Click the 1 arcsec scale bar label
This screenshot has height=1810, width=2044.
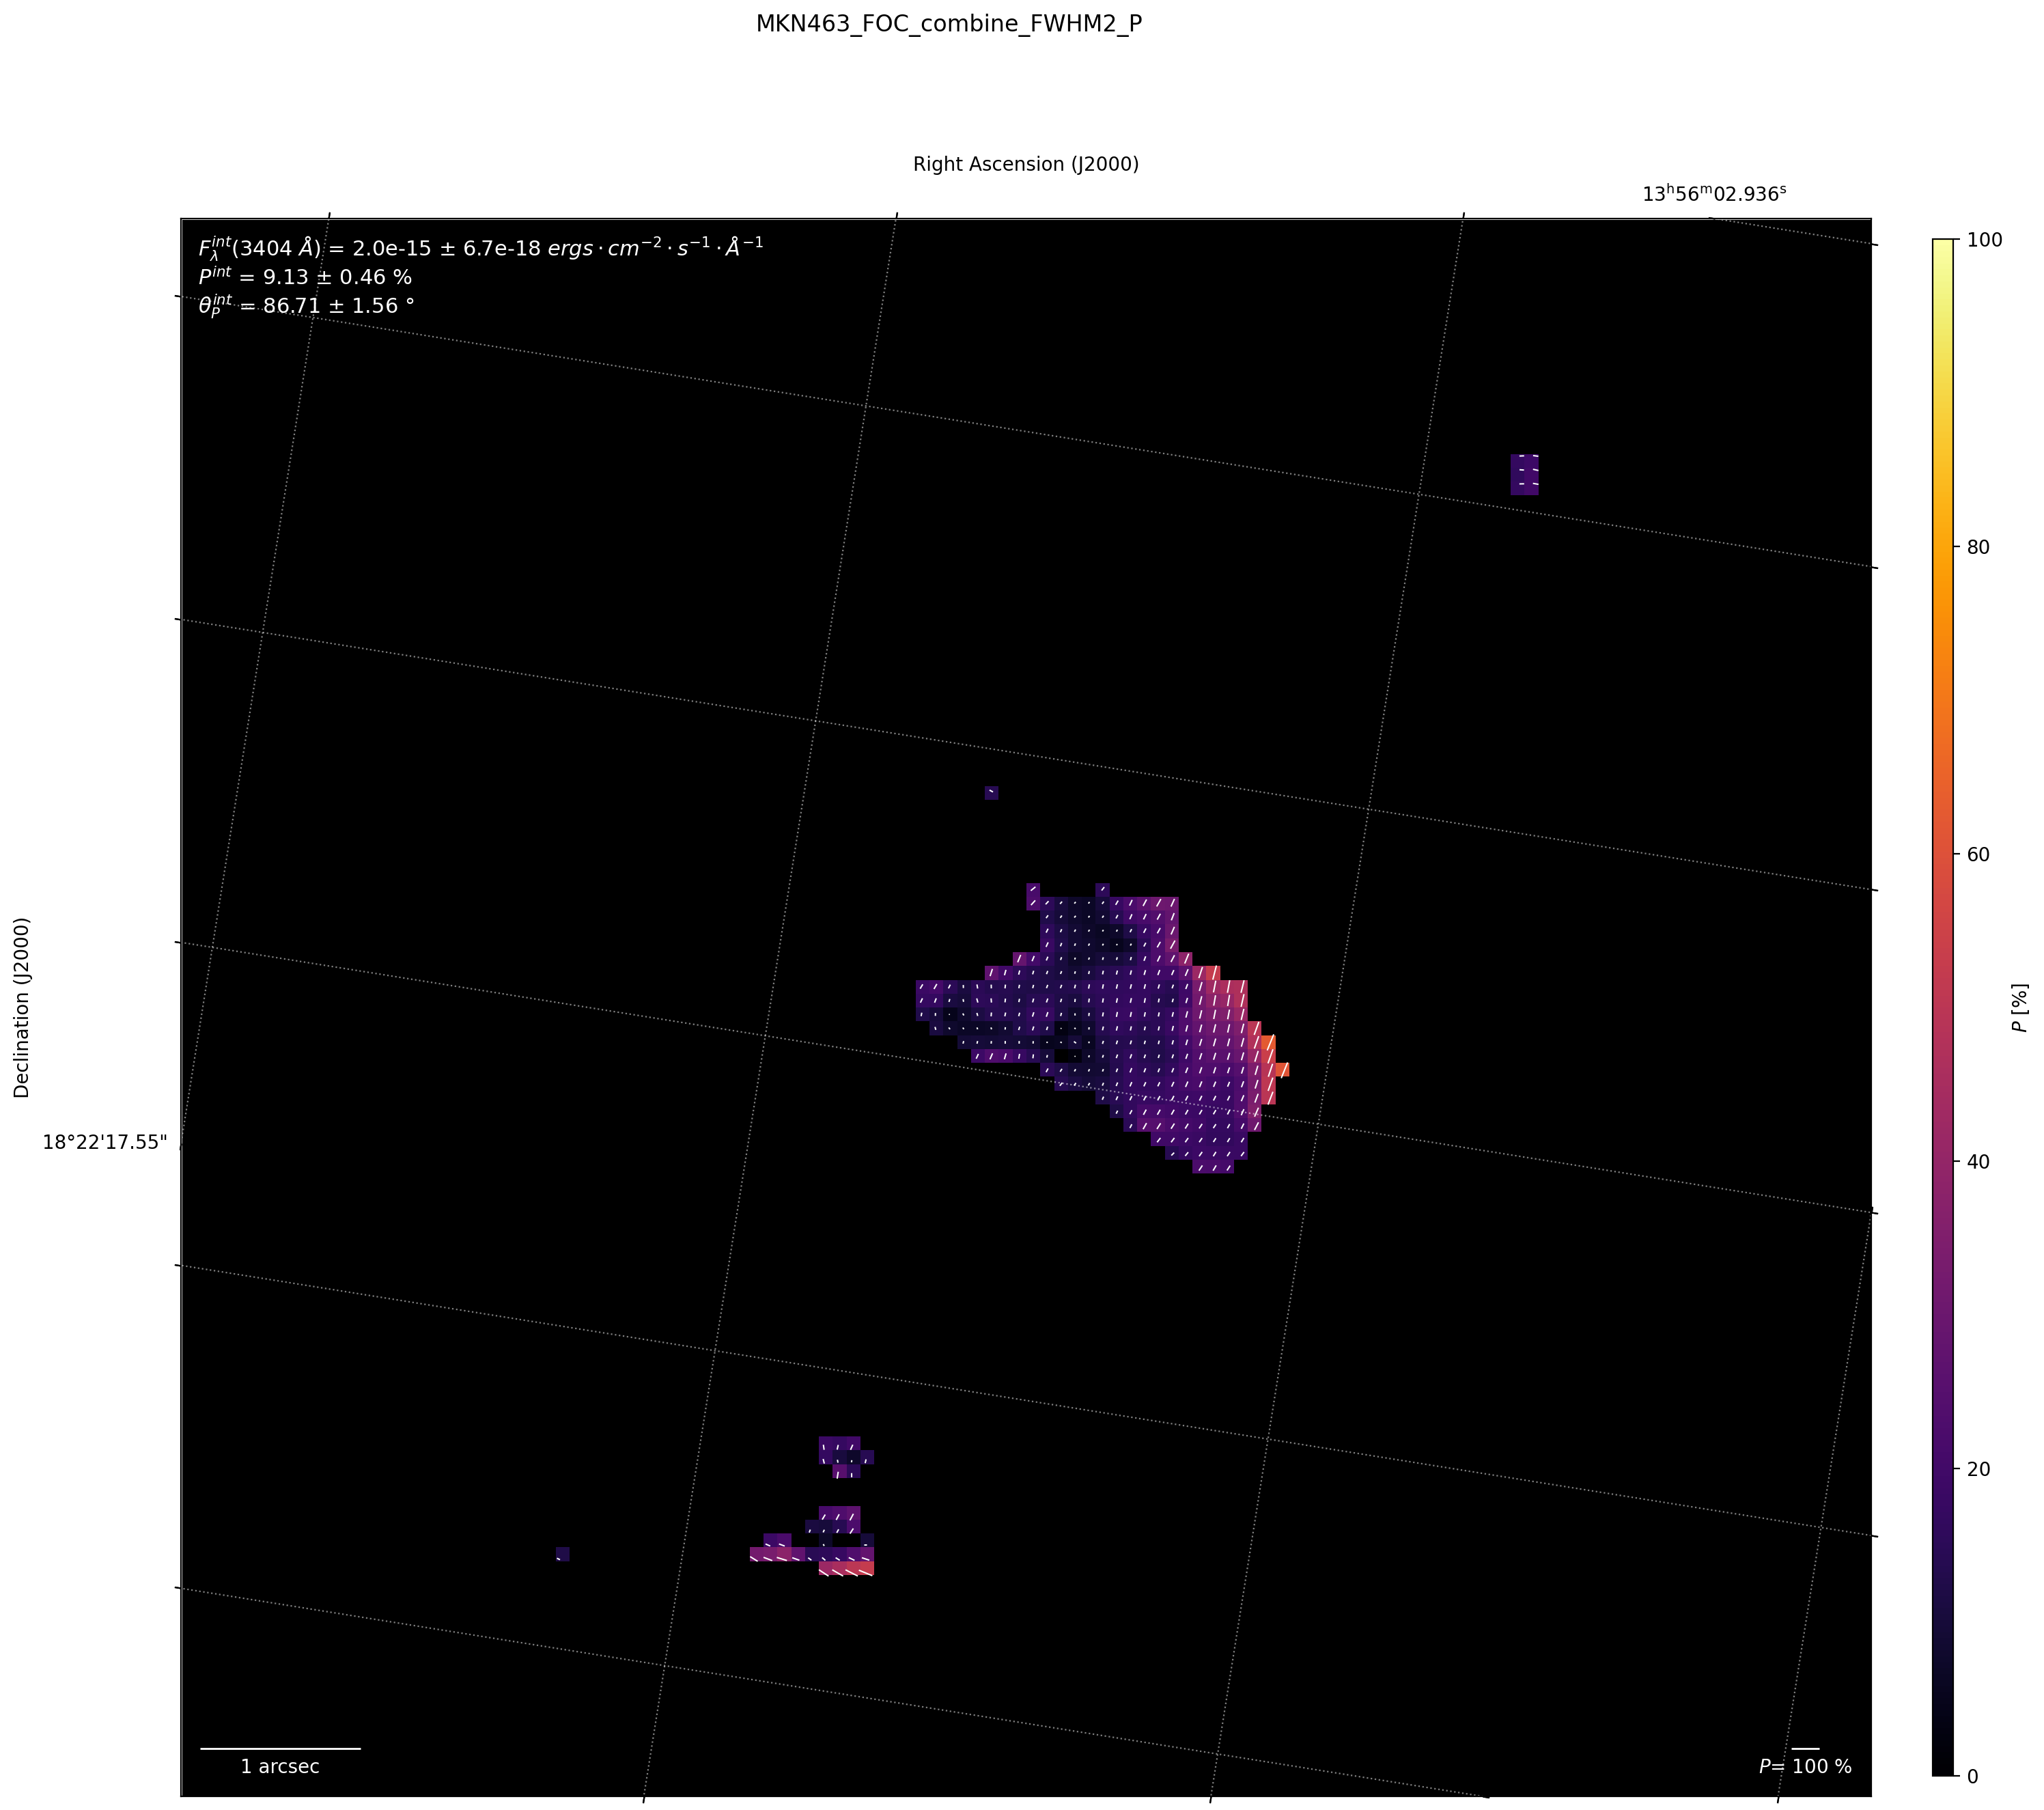click(x=280, y=1766)
